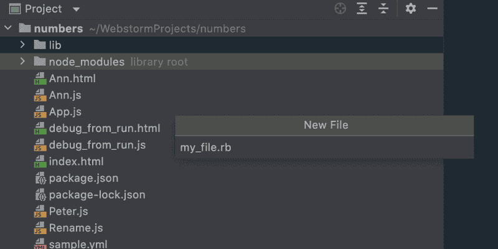Select the numbers project root folder
This screenshot has height=249, width=498.
coord(222,29)
